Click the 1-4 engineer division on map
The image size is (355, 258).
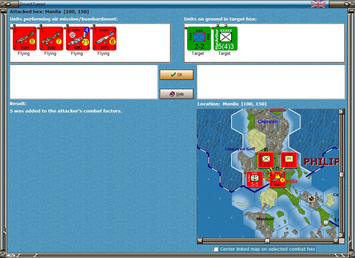[289, 160]
